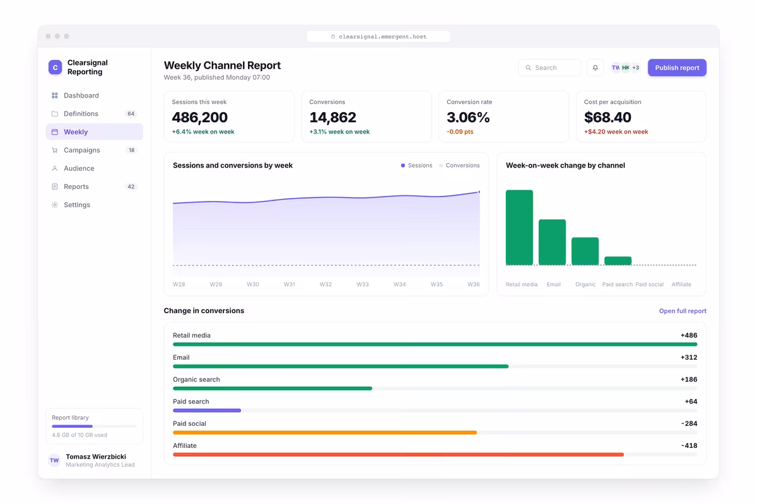
Task: Click the W36 axis label
Action: pyautogui.click(x=474, y=285)
